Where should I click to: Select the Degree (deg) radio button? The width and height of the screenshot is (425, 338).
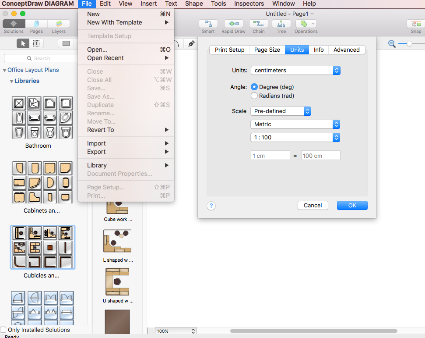click(254, 87)
